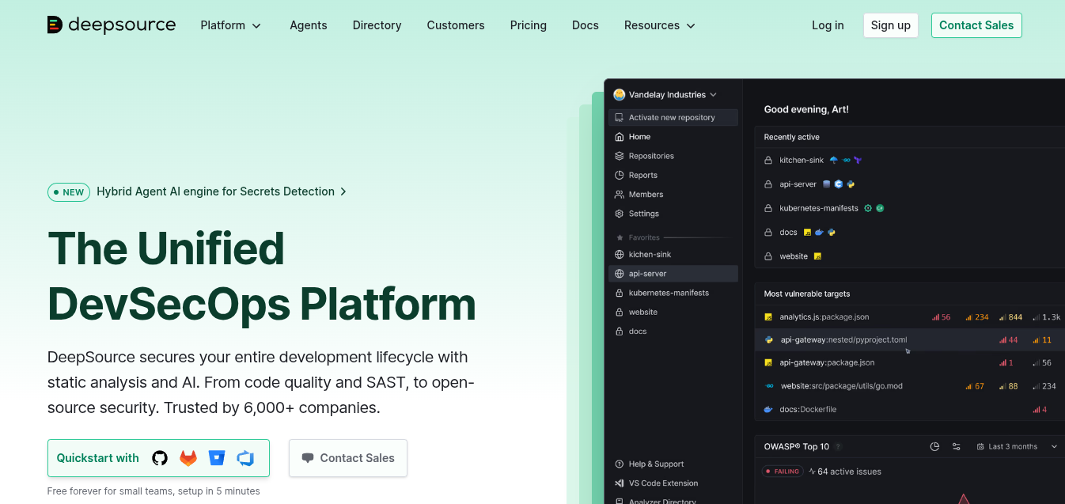The width and height of the screenshot is (1065, 504).
Task: Click the 844 count in analytics.js row
Action: [1015, 317]
